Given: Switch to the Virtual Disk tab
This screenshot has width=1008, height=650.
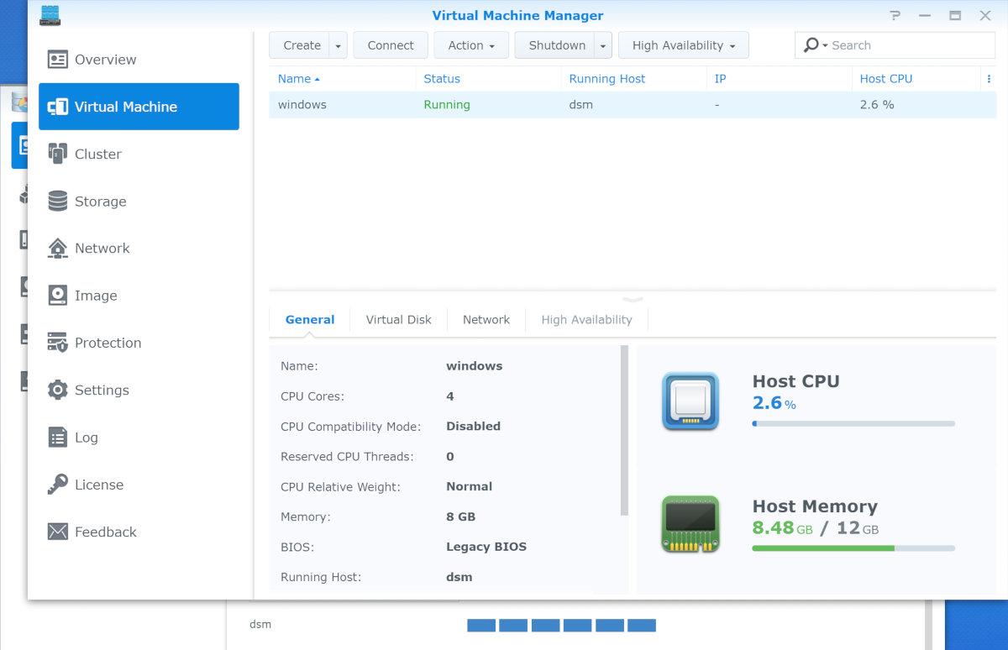Looking at the screenshot, I should (398, 320).
